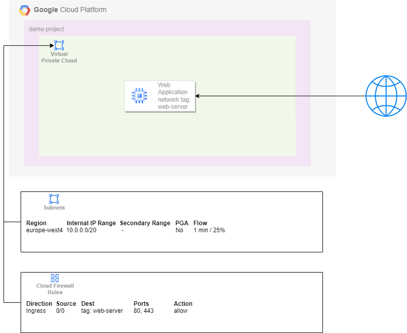Click the 'Google Cloud Platform' title text
Screen dimensions: 407x333
click(x=70, y=10)
